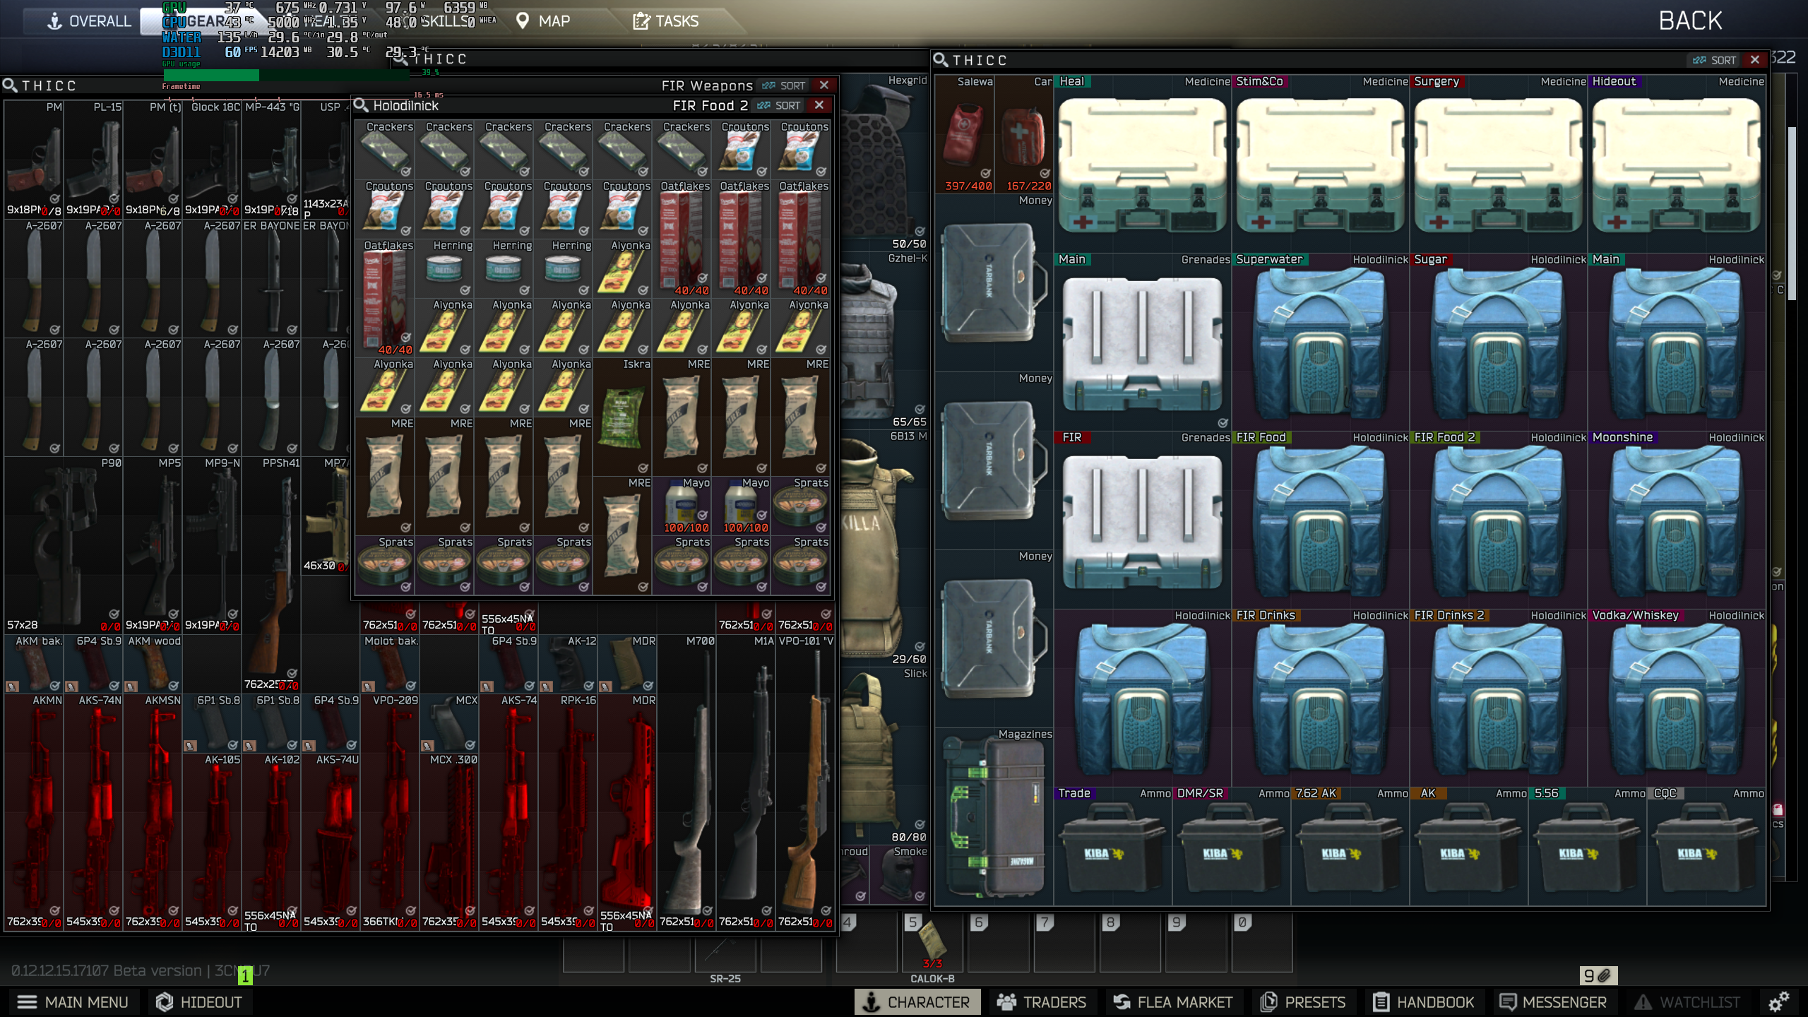Click the Watchlist warning icon

(x=1643, y=1001)
